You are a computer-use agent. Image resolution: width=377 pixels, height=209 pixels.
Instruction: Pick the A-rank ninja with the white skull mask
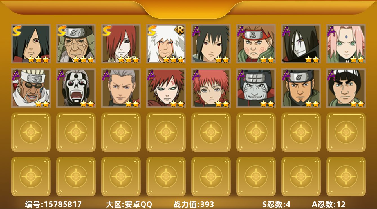pos(76,88)
